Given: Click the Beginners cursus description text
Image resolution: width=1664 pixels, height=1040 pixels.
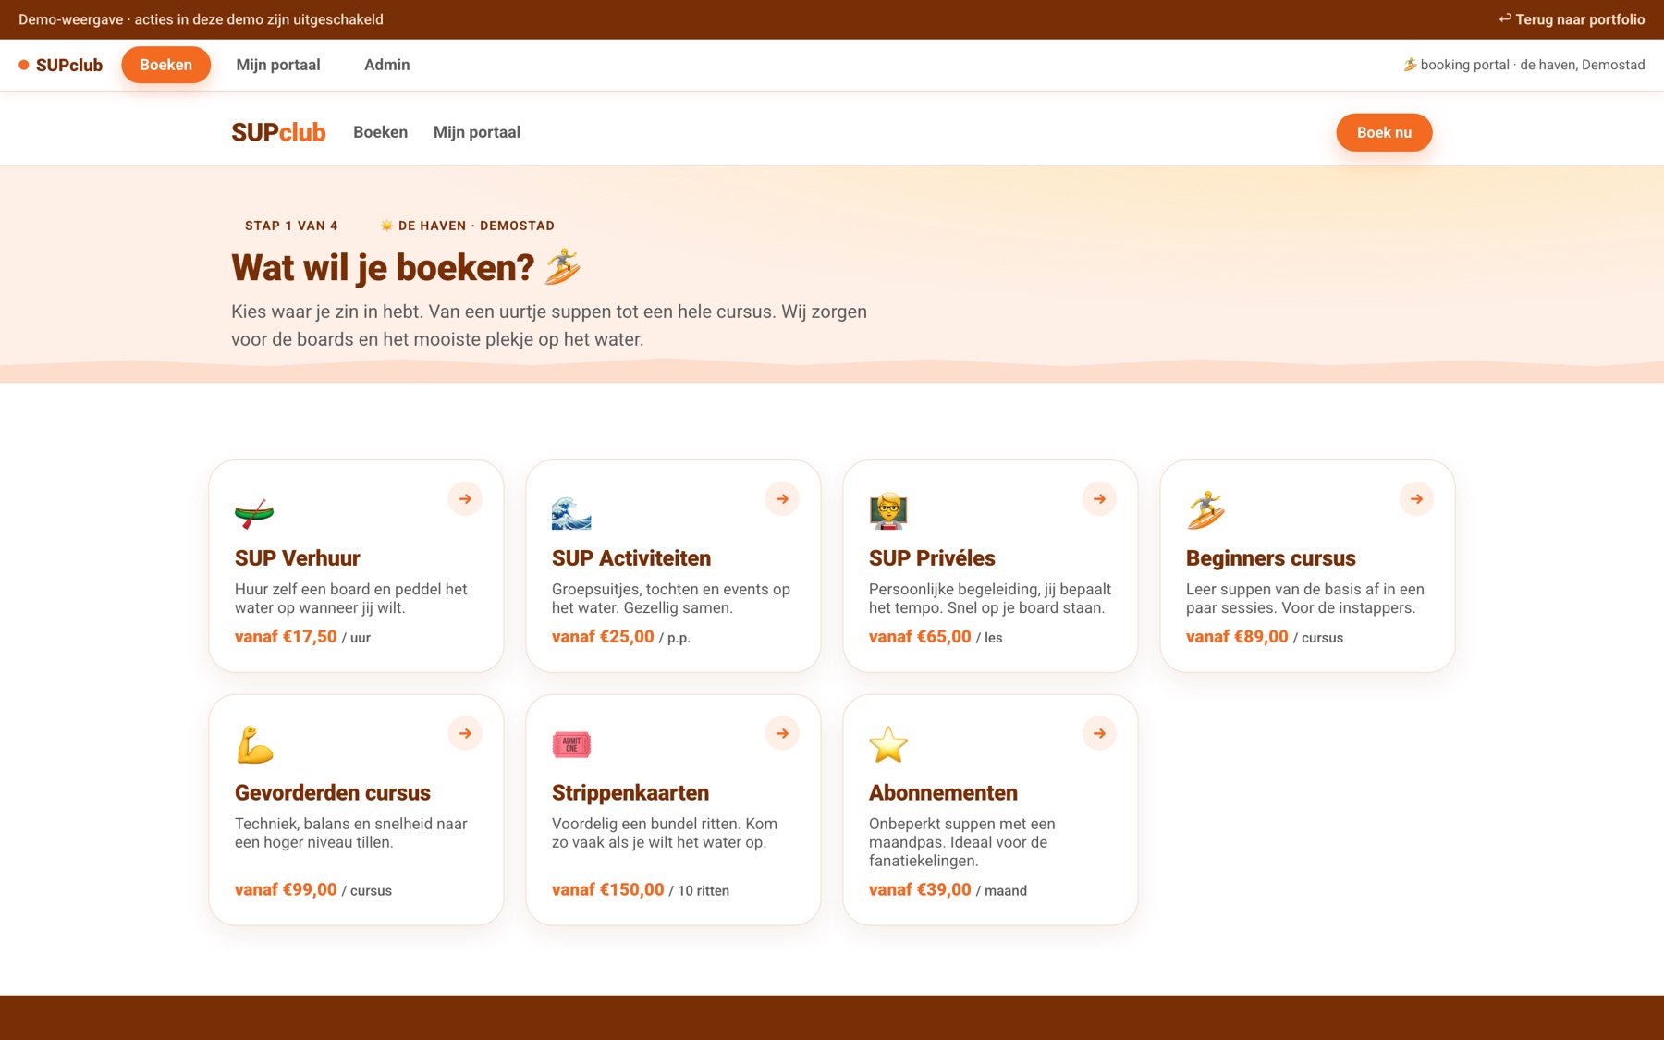Looking at the screenshot, I should click(x=1305, y=599).
